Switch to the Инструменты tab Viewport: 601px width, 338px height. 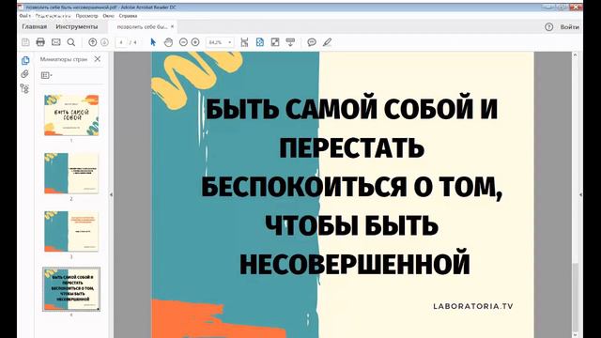(77, 27)
